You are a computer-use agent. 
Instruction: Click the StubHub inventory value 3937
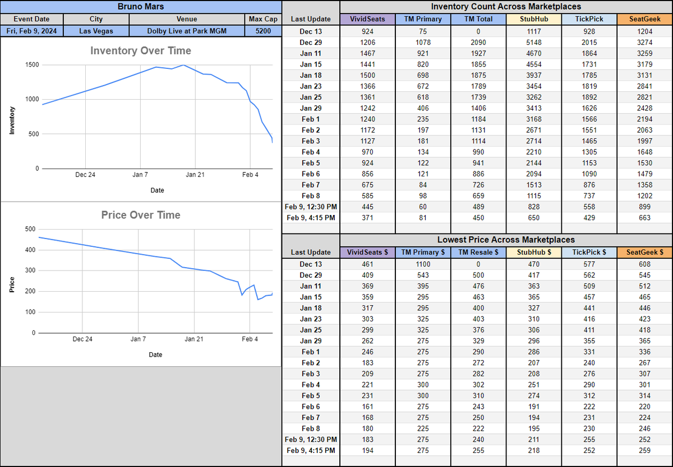(x=533, y=76)
